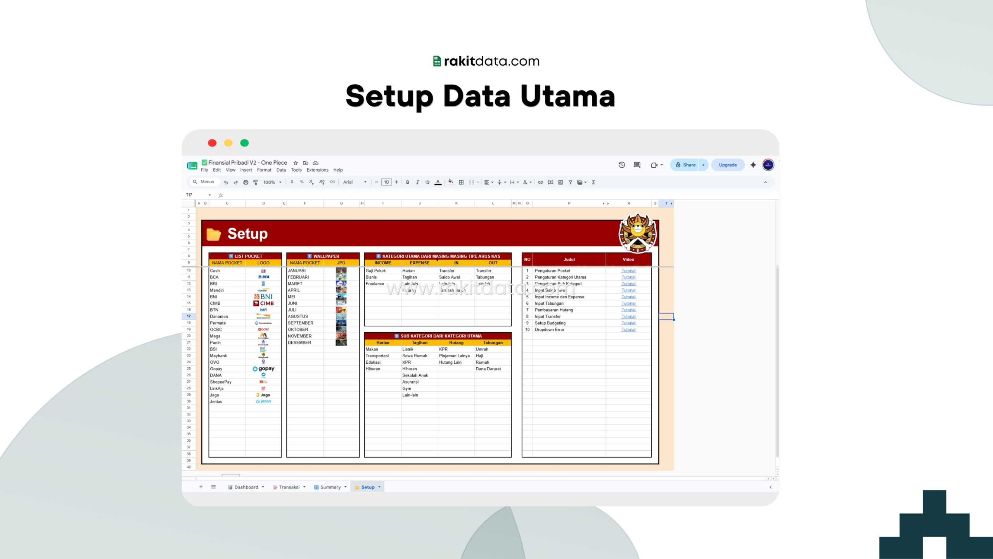993x559 pixels.
Task: Open the 123 more number formats
Action: coord(332,182)
